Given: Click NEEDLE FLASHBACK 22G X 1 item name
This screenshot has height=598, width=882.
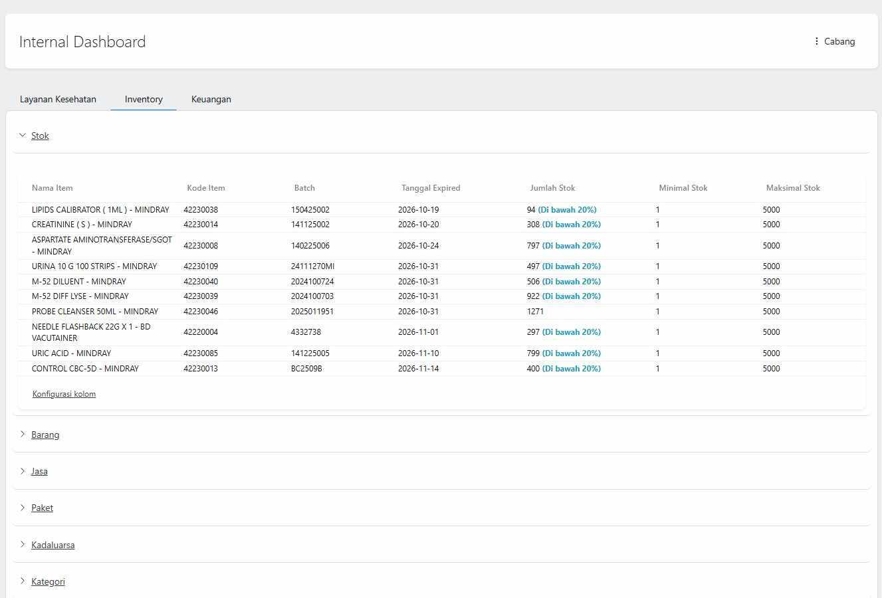Looking at the screenshot, I should (x=91, y=332).
